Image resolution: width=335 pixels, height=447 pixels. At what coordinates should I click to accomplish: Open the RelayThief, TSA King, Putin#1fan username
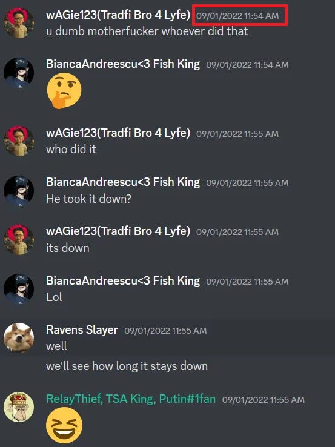(131, 399)
